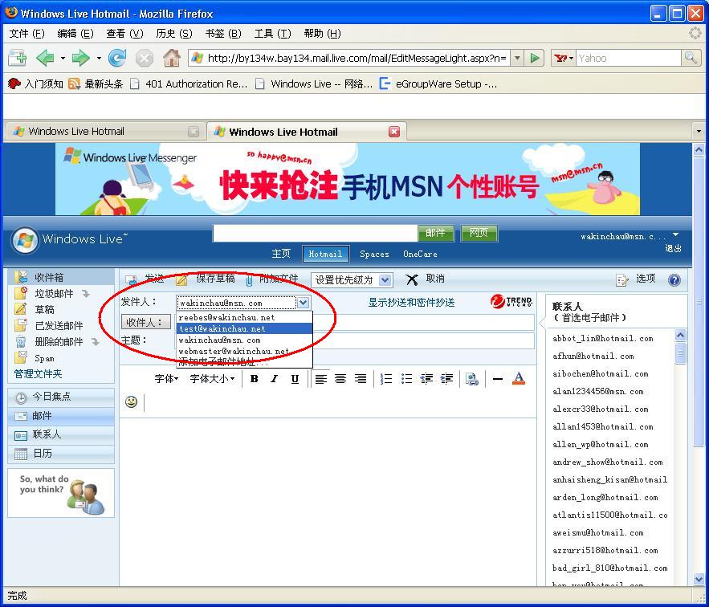Open the 字体大小 font size dropdown

(x=212, y=379)
